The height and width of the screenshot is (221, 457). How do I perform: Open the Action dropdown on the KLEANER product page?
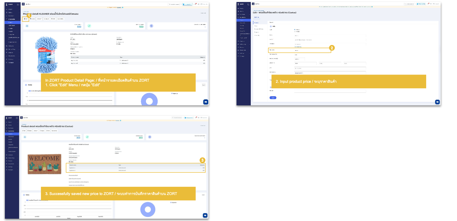(x=39, y=19)
